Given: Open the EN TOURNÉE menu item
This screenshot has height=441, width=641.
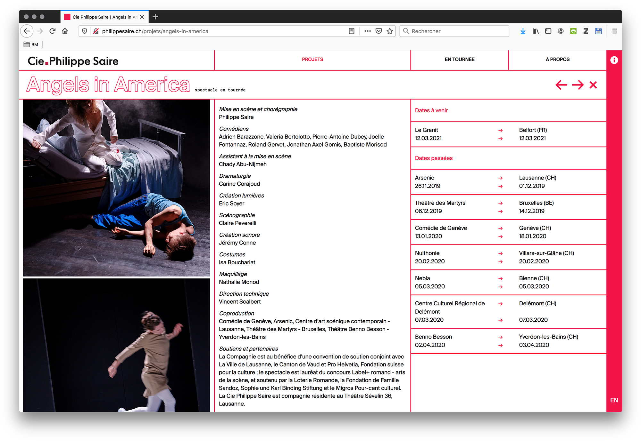Looking at the screenshot, I should click(459, 60).
